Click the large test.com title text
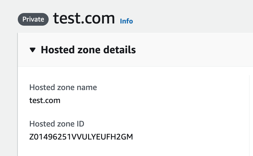The image size is (253, 156). tap(84, 19)
